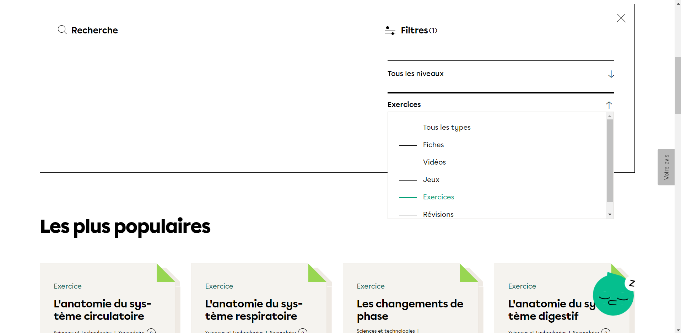Screen dimensions: 681x333
Task: Click Sciences et technologies under changements de phase
Action: [386, 331]
